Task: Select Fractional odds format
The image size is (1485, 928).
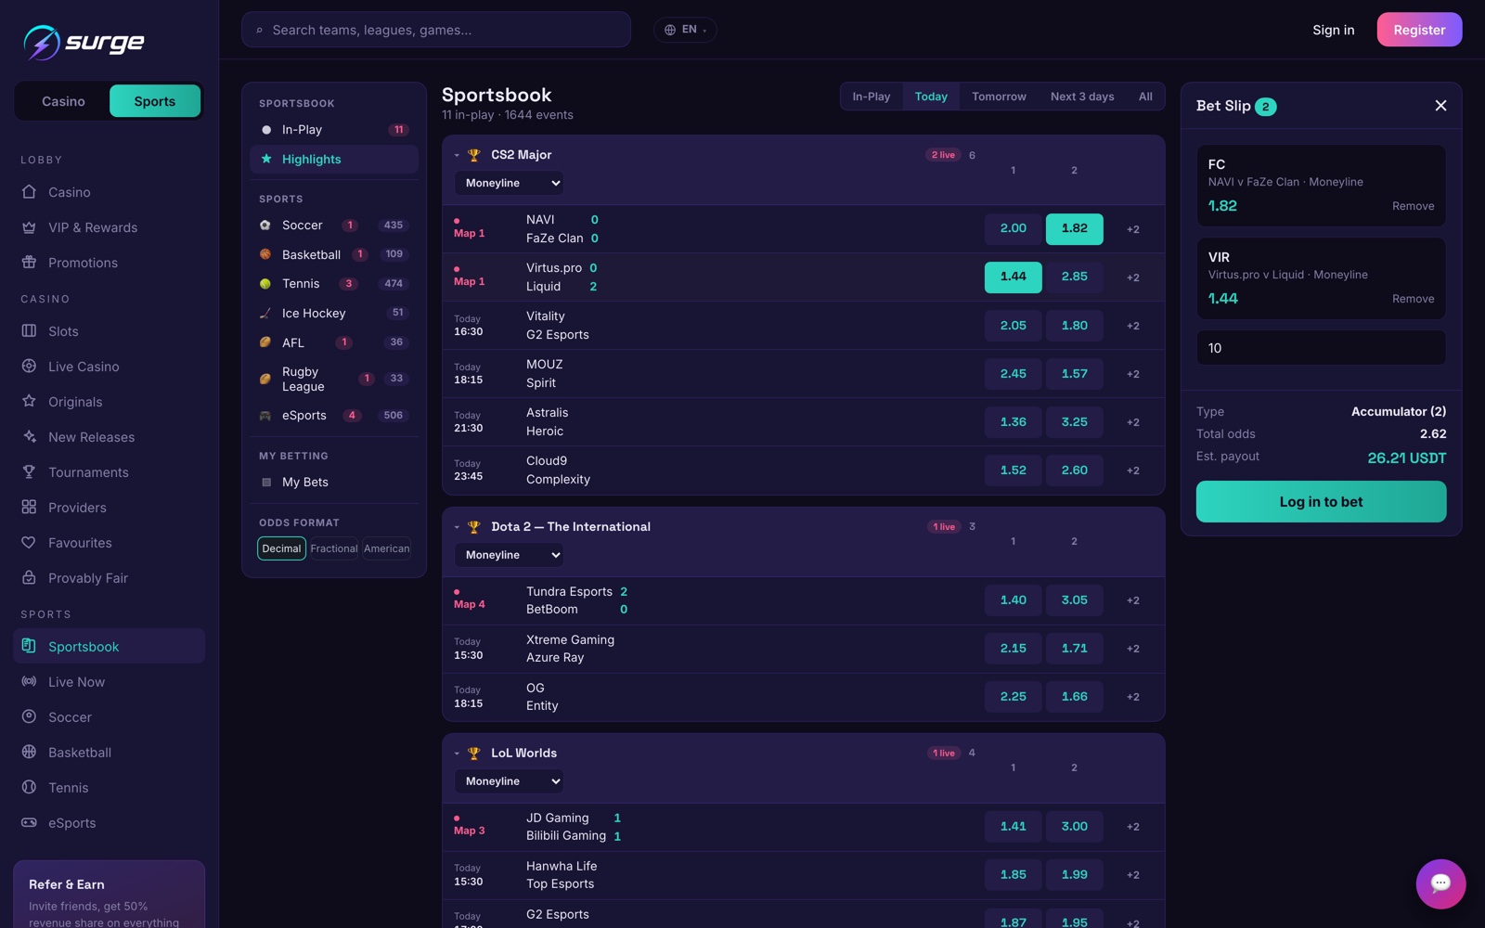Action: click(x=334, y=548)
